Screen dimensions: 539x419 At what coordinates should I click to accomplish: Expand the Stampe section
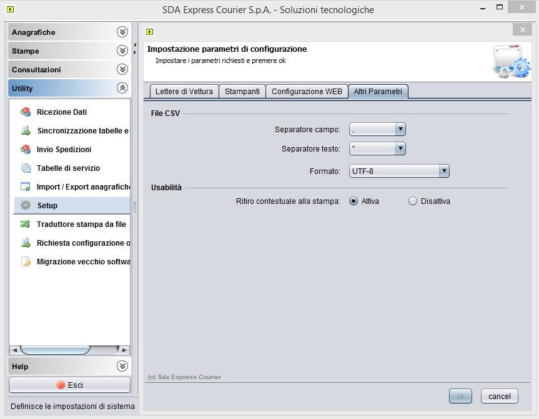click(x=122, y=51)
